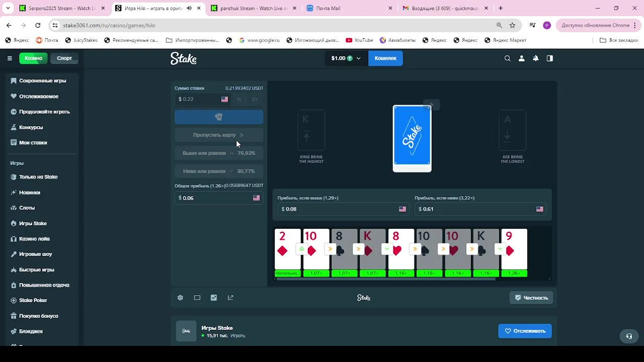Switch to the Sport tab
This screenshot has height=362, width=644.
click(64, 58)
